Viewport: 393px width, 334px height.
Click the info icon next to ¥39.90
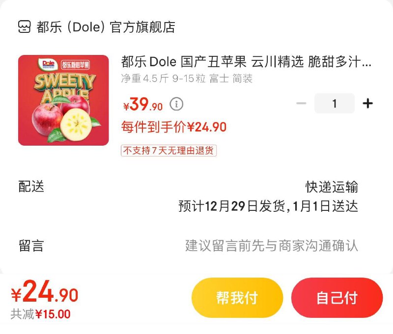(176, 104)
